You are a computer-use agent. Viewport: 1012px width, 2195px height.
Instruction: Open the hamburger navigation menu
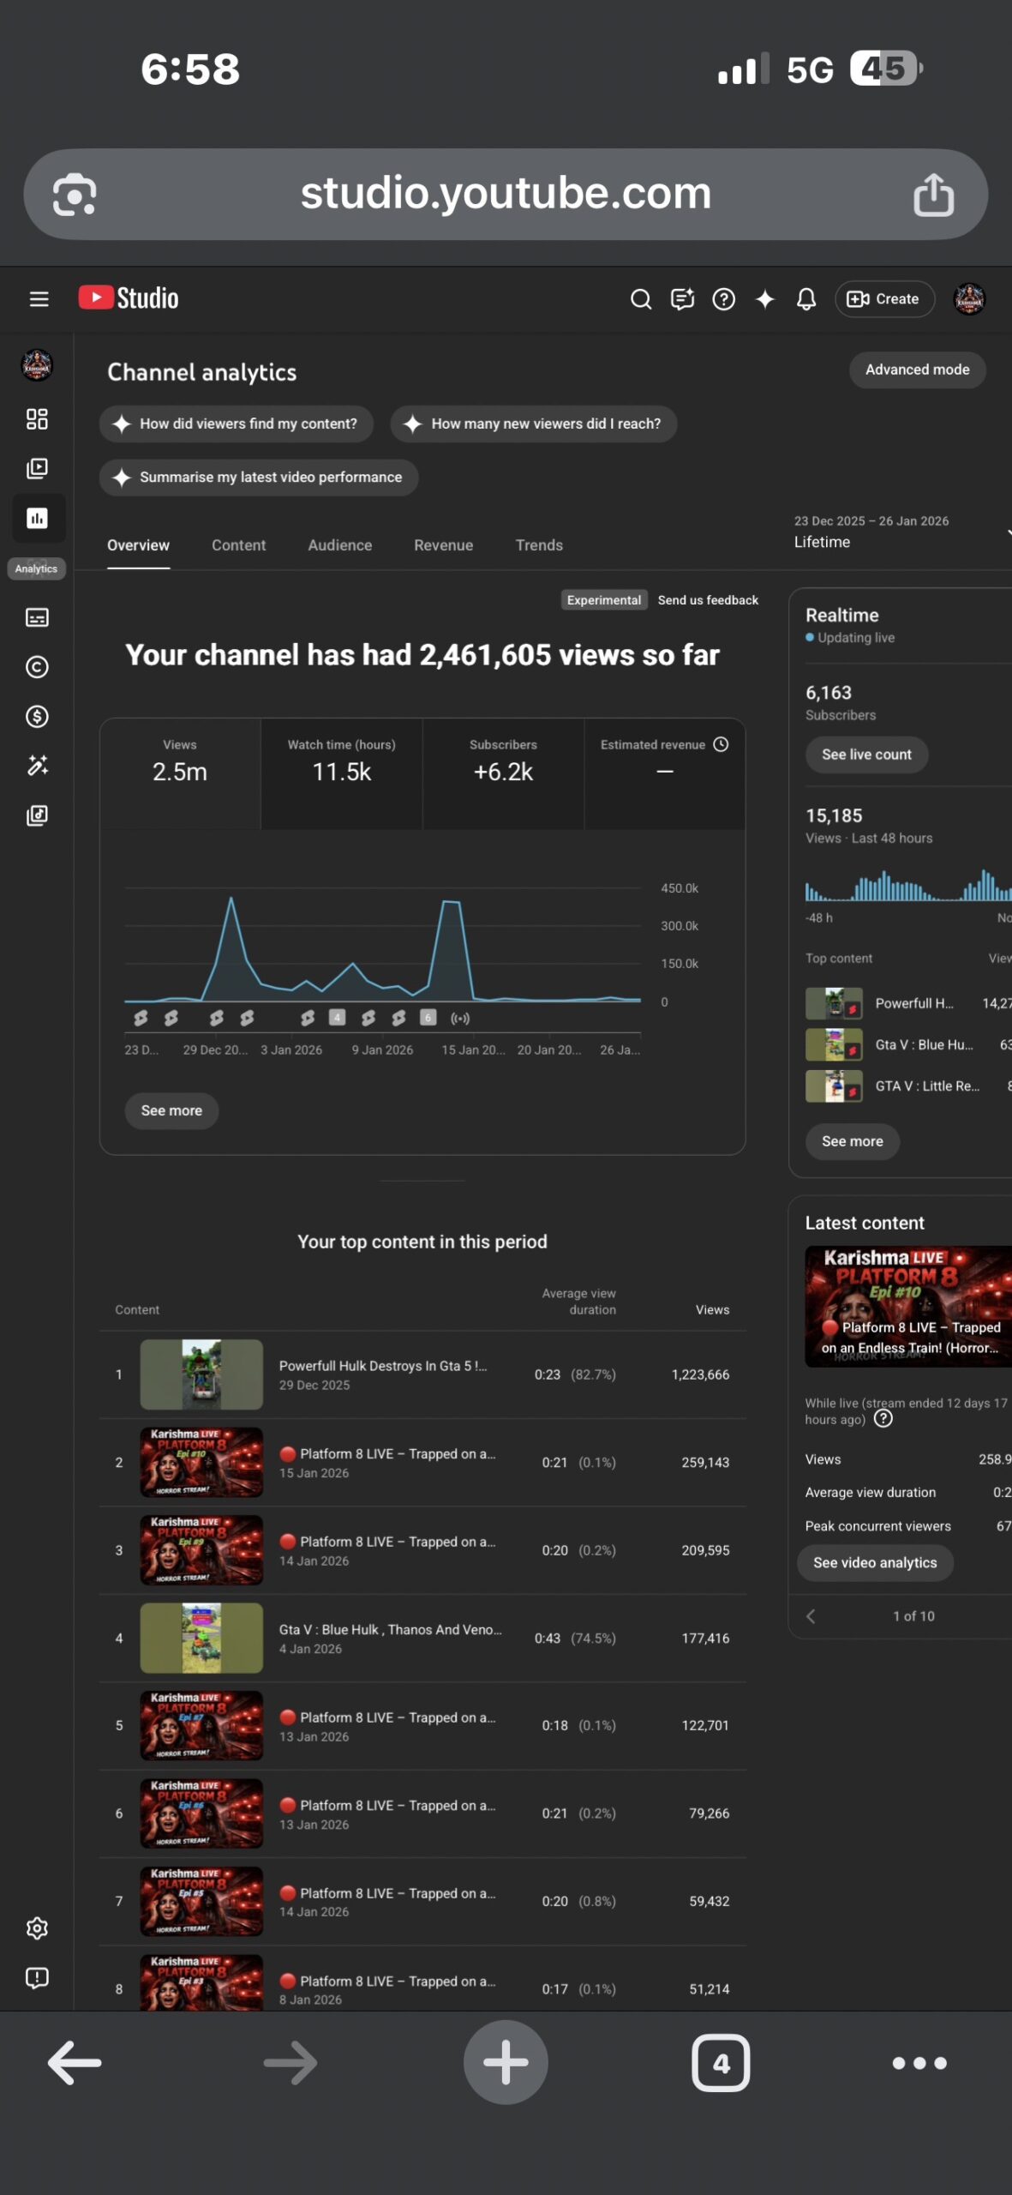click(39, 298)
